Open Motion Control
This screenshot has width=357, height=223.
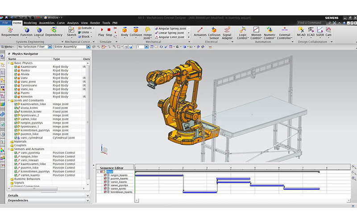click(x=256, y=33)
